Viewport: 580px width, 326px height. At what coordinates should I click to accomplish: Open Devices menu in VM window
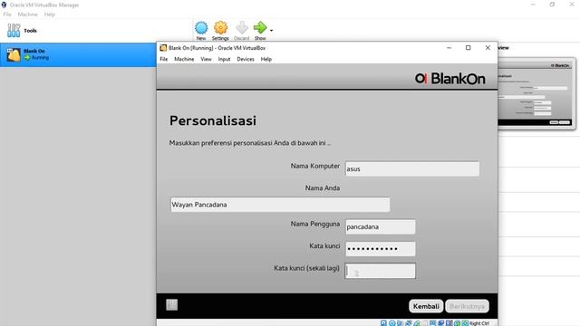coord(246,59)
